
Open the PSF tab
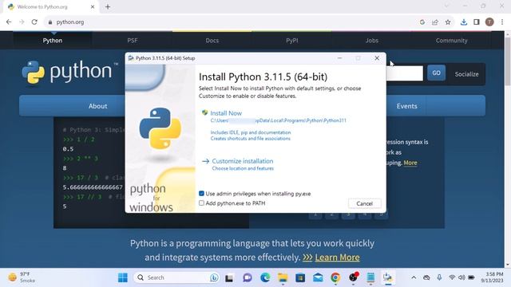pyautogui.click(x=133, y=41)
